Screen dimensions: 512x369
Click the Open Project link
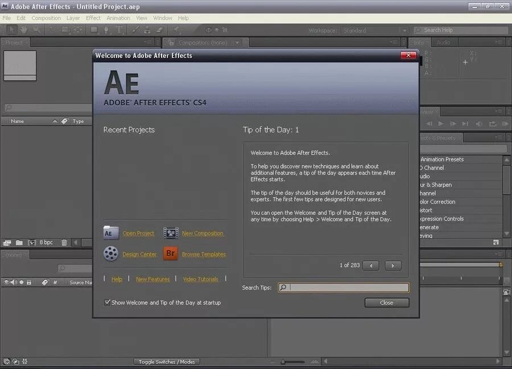click(x=138, y=233)
